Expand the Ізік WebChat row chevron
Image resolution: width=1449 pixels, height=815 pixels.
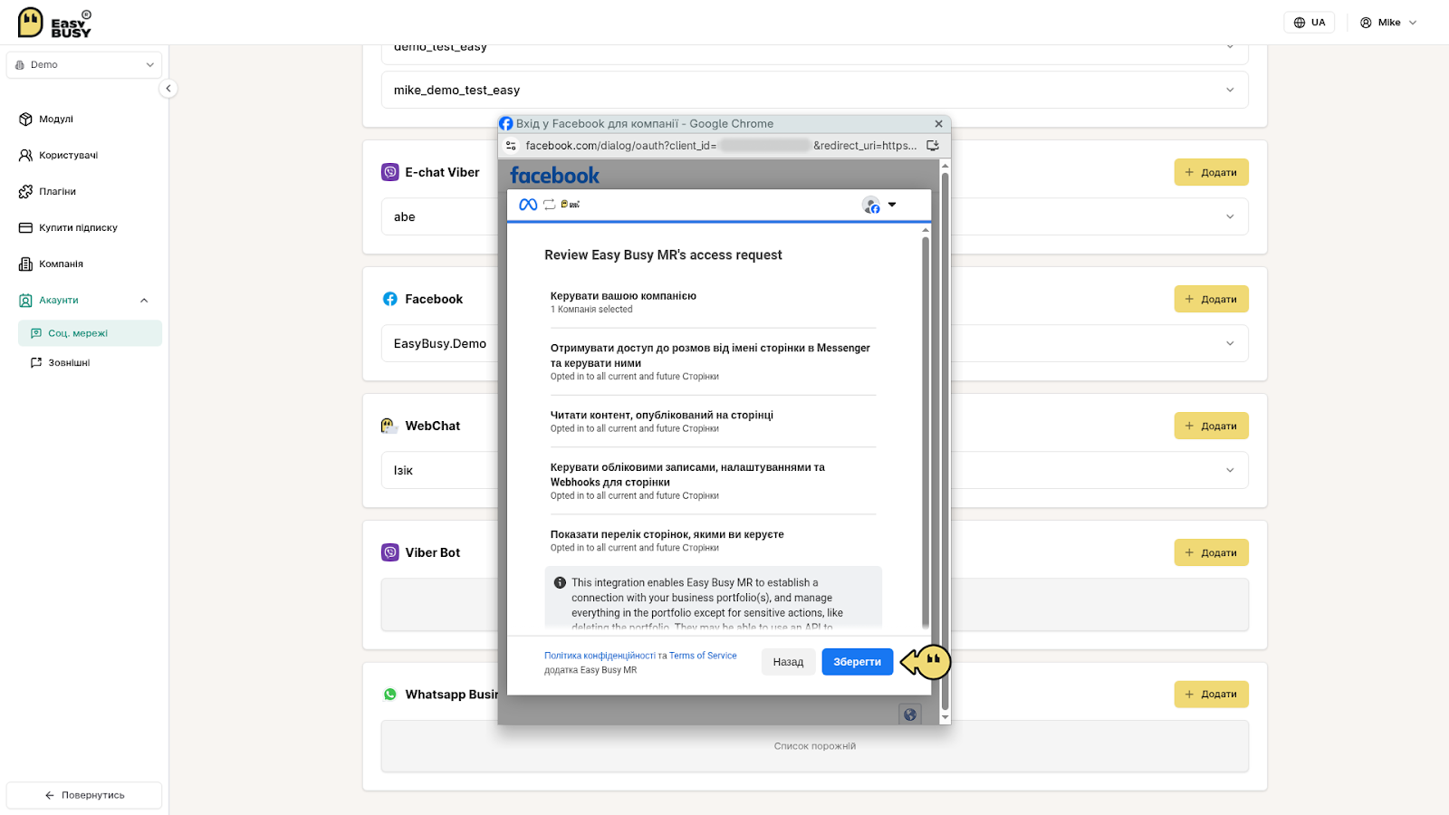pos(1230,470)
